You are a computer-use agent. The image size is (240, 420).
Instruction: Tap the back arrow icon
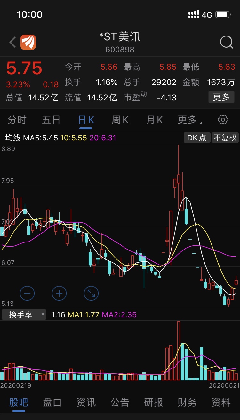tap(12, 42)
